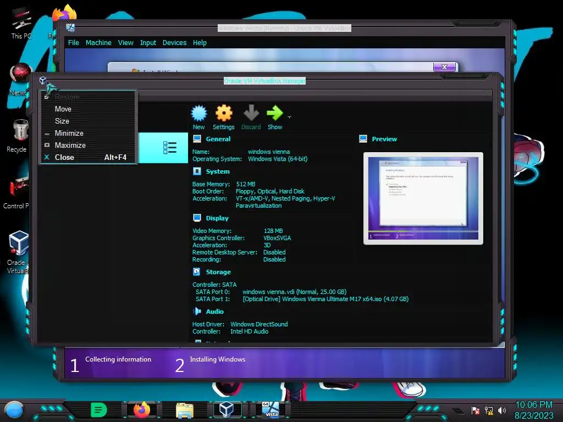This screenshot has width=563, height=422.
Task: Open Control Panel desktop icon
Action: [18, 192]
